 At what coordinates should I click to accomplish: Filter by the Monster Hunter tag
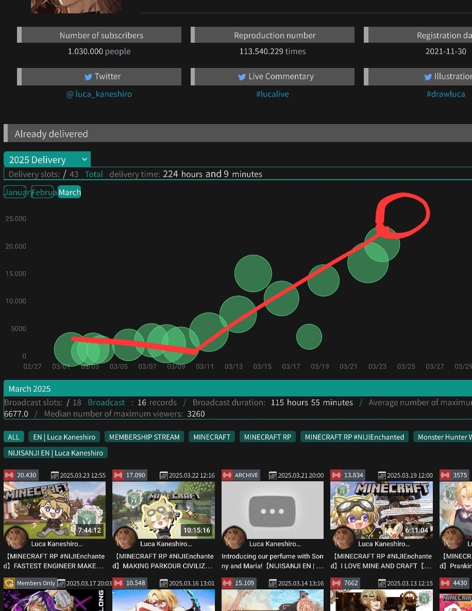tap(442, 437)
